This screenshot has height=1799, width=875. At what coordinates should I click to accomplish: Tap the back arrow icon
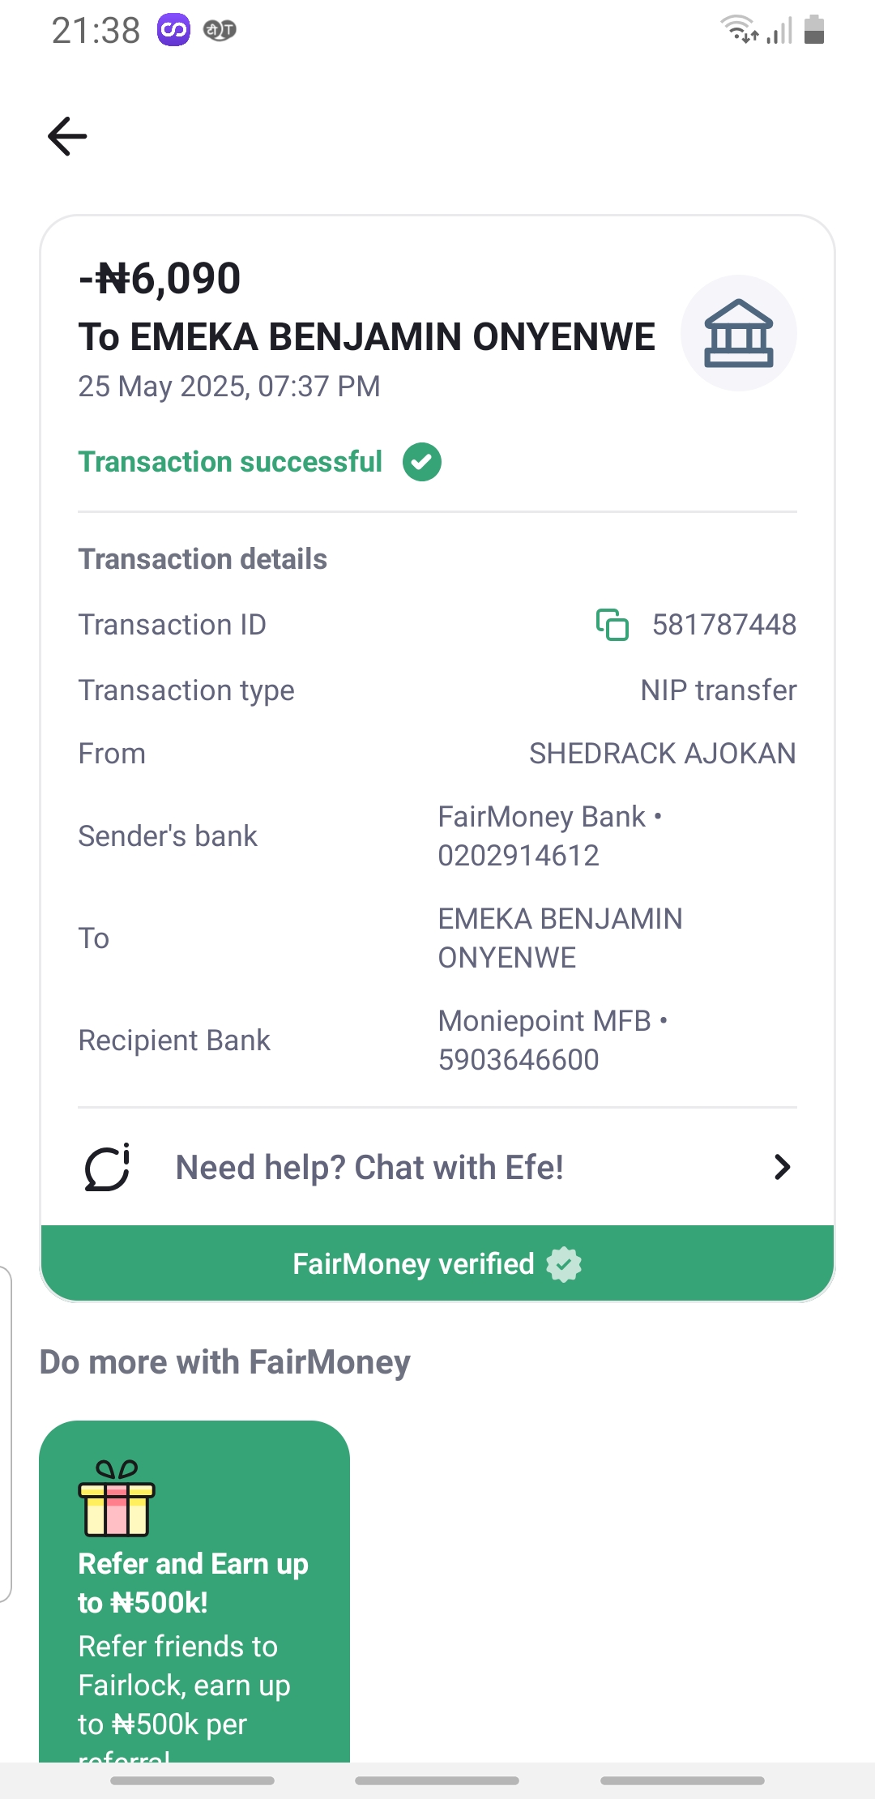coord(67,136)
